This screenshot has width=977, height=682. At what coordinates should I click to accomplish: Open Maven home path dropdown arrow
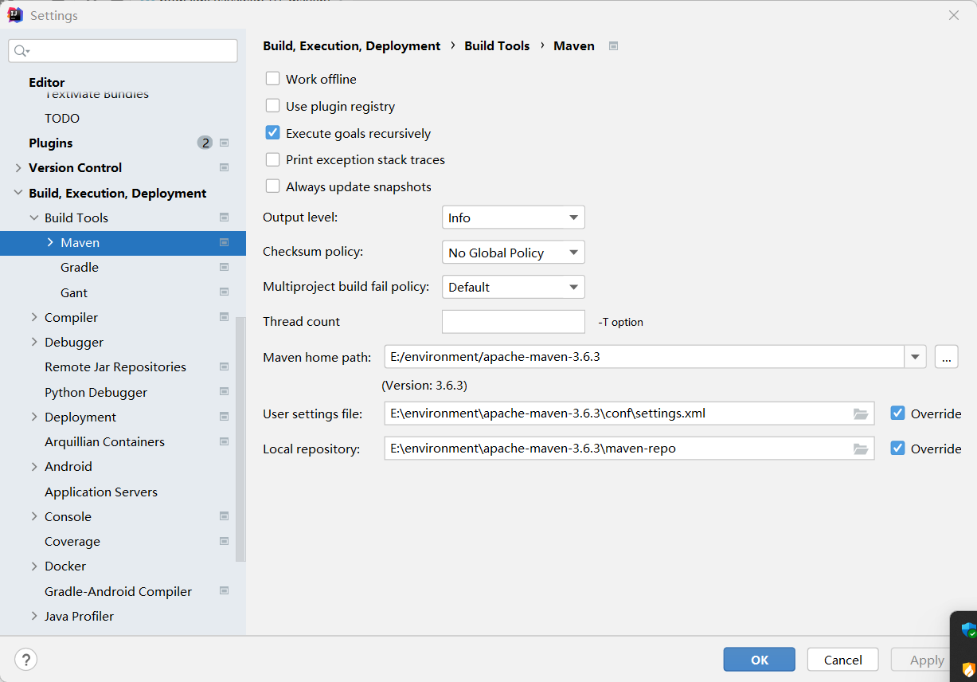[x=915, y=357]
